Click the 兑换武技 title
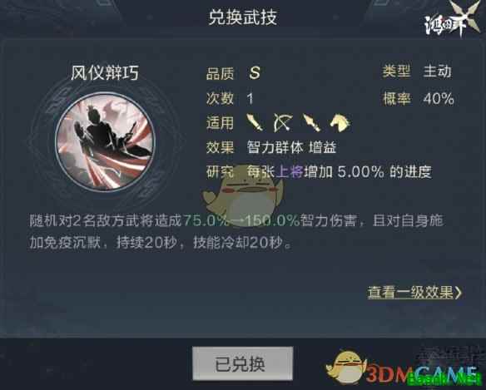The image size is (486, 390). [243, 17]
